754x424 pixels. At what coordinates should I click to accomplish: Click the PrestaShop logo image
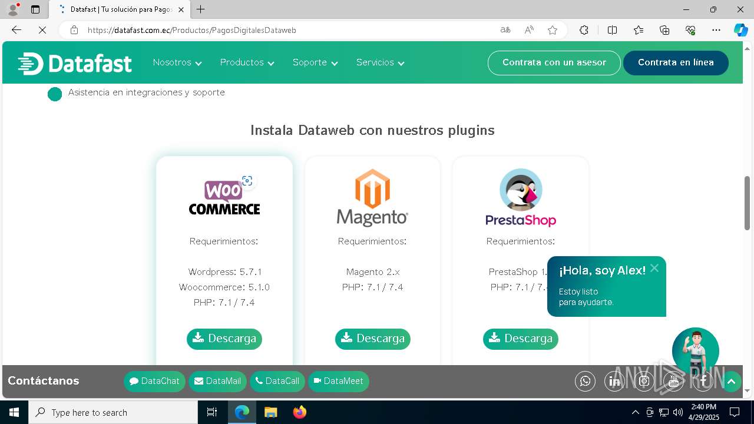coord(521,198)
